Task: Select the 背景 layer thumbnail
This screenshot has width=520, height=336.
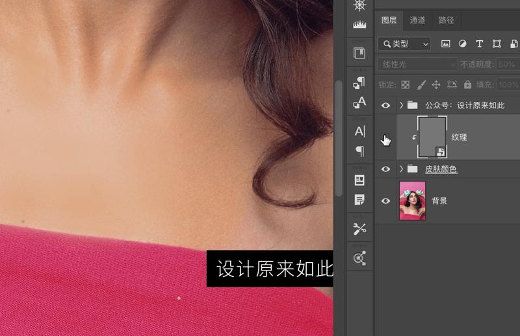Action: [412, 201]
